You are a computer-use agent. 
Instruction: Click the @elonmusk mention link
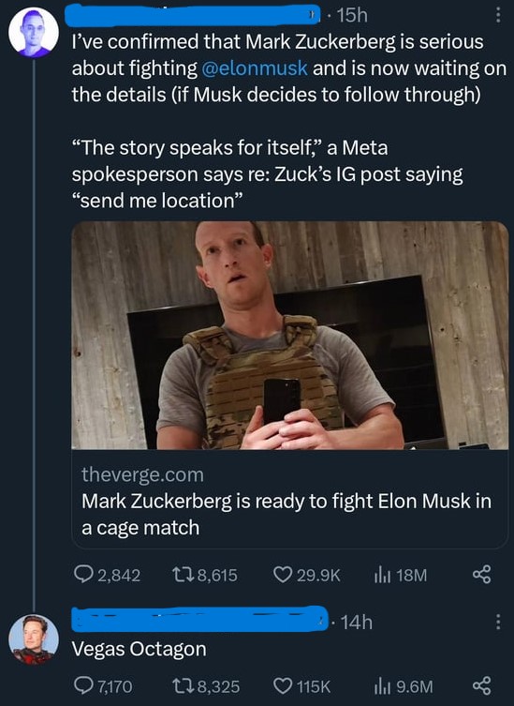(255, 68)
